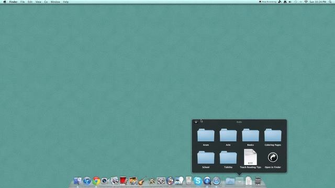
Task: Open iPhoto from the Dock
Action: (x=133, y=181)
